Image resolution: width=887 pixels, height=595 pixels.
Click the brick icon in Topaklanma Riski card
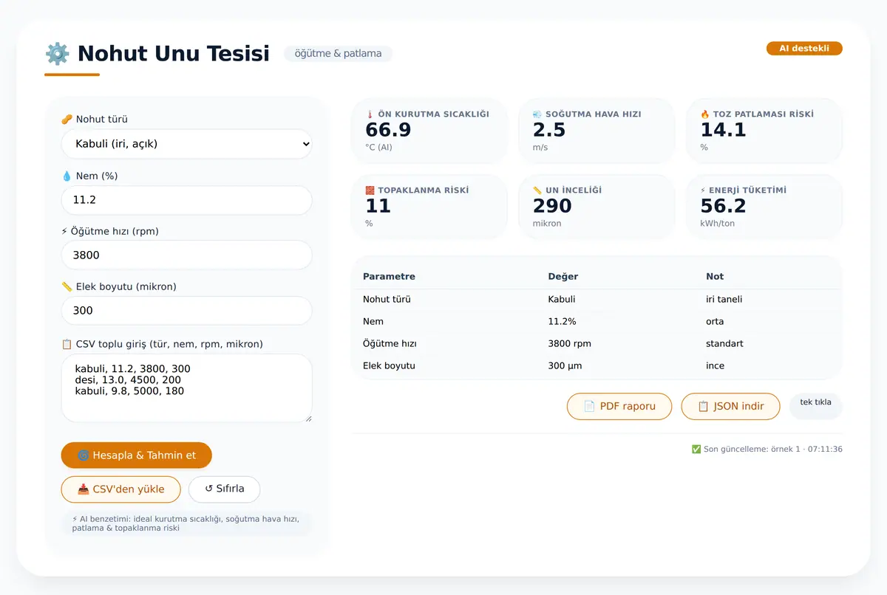[370, 190]
